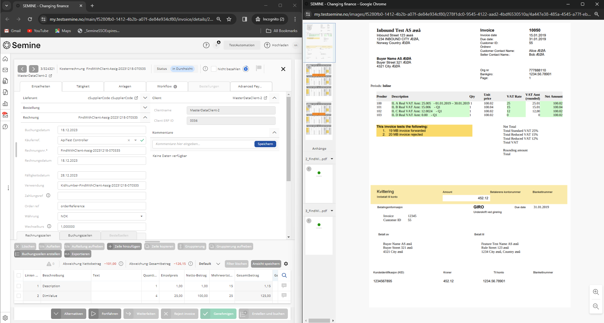Open the Help question mark icon
The image size is (604, 323).
tap(5, 126)
